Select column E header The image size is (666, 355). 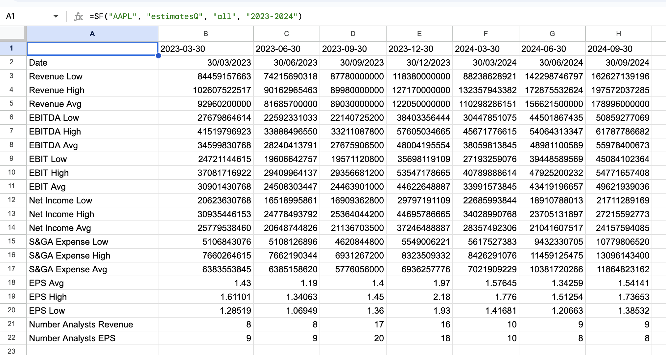point(419,34)
